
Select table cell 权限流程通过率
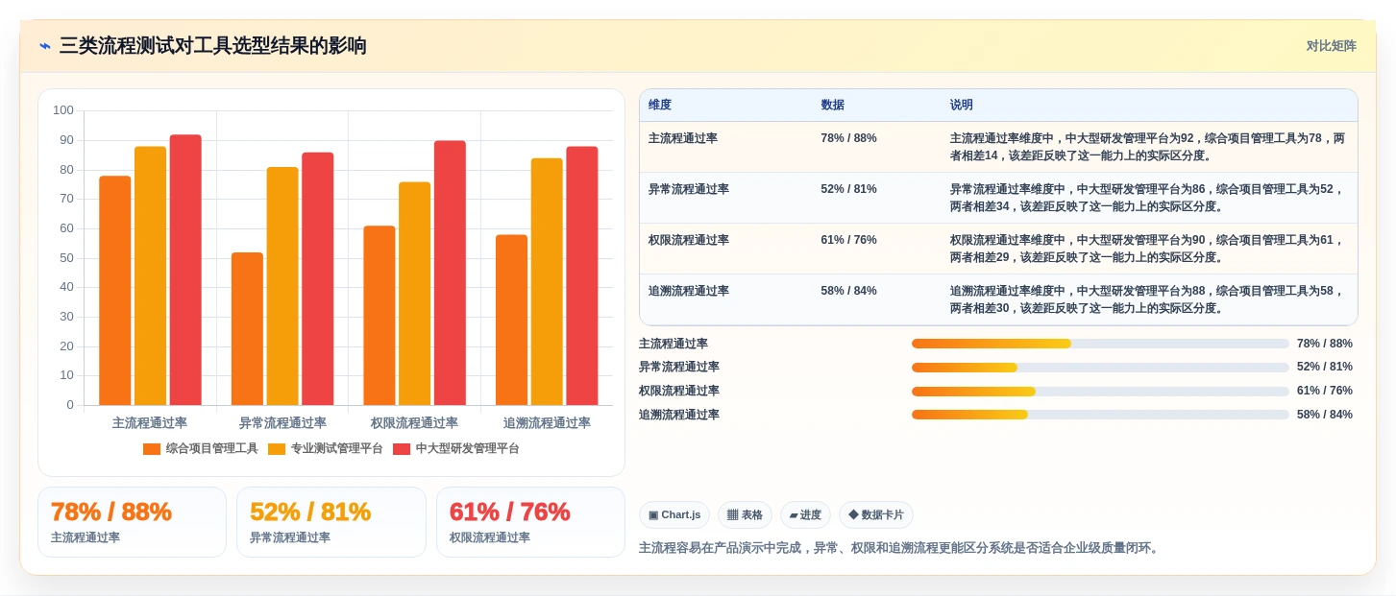point(689,240)
